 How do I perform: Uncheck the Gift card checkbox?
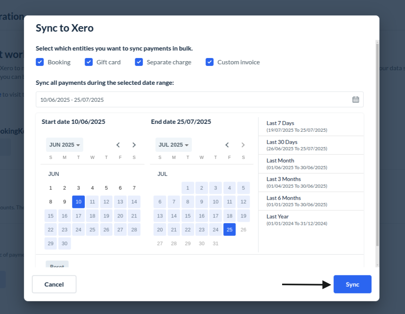click(89, 62)
